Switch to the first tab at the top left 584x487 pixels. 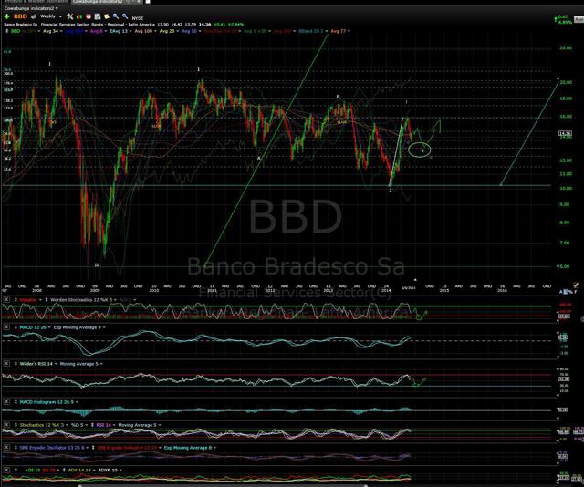point(36,2)
